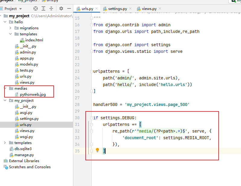Fold the urlpatterns list at line 23
The image size is (241, 186).
[91, 71]
